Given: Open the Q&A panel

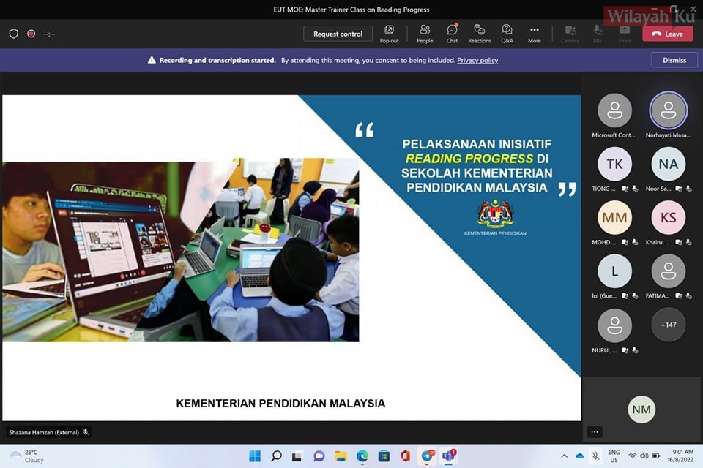Looking at the screenshot, I should 507,34.
